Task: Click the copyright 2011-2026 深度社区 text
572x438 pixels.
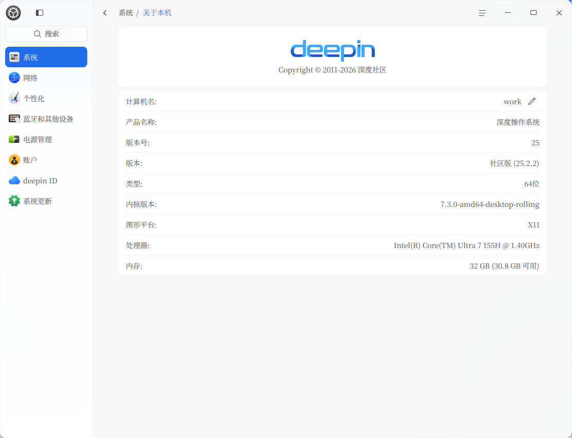Action: [332, 70]
